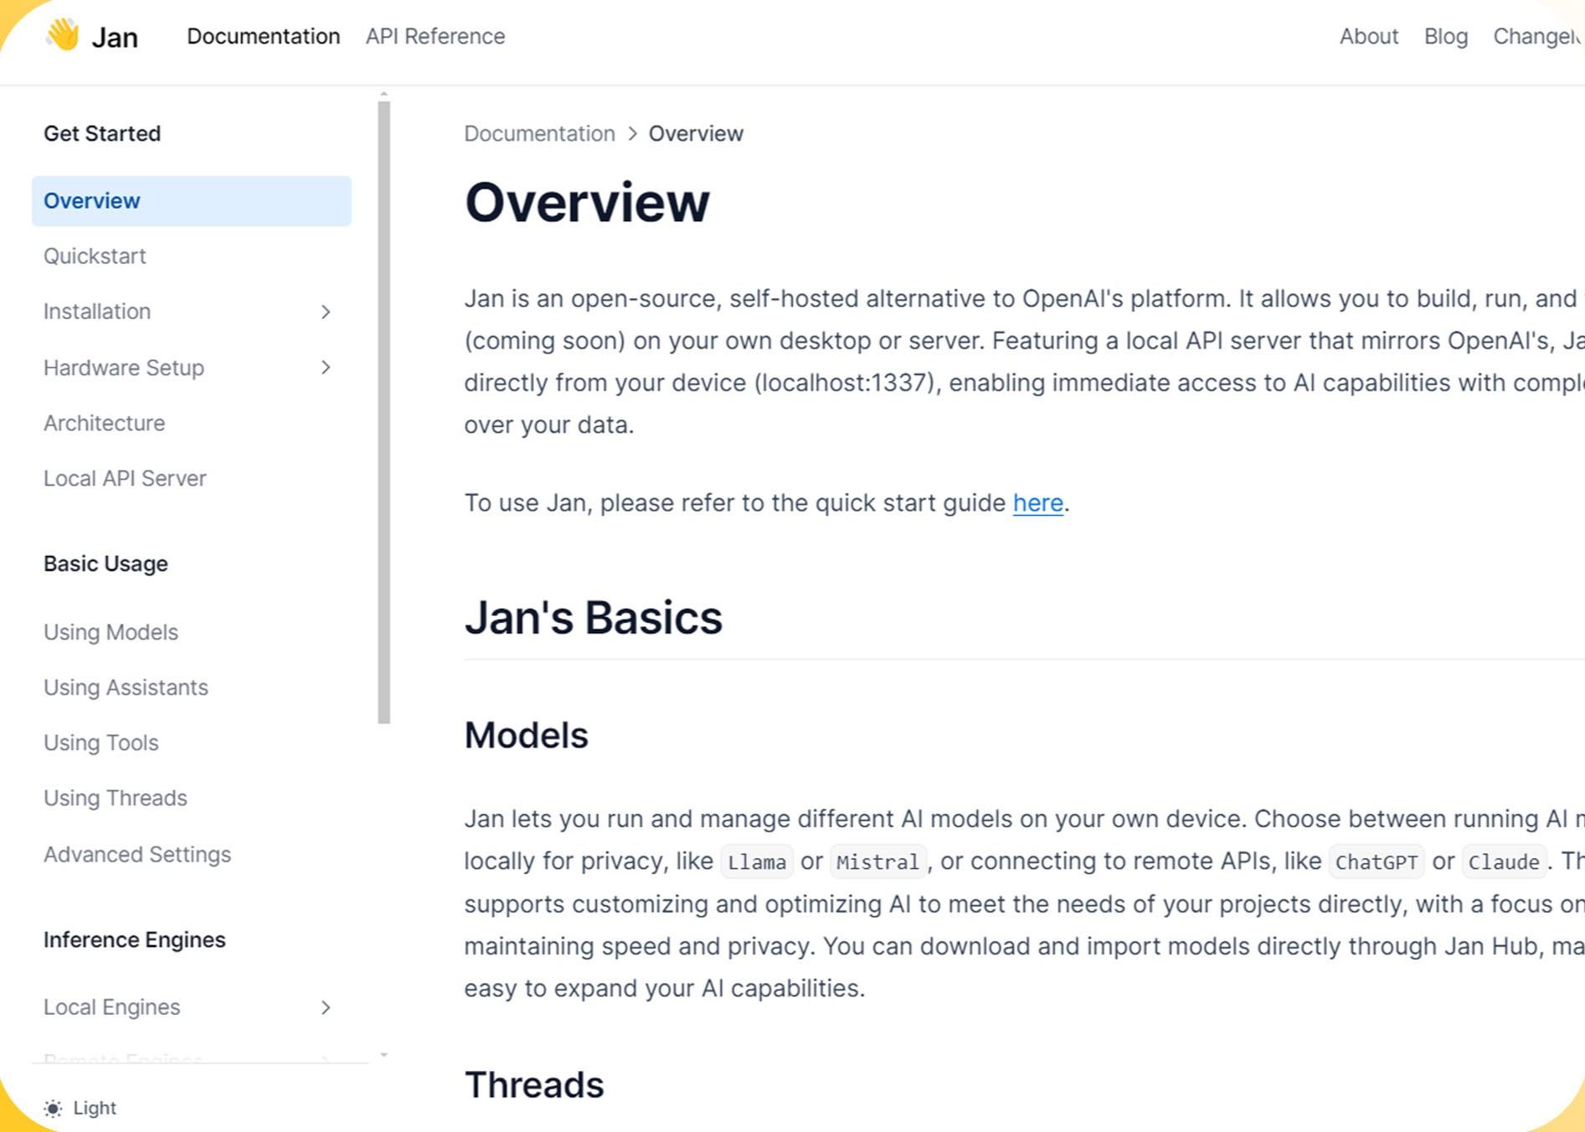This screenshot has height=1132, width=1585.
Task: Click the sidebar scroll-down arrow
Action: click(x=384, y=1055)
